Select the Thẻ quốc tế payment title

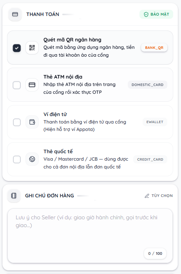pyautogui.click(x=58, y=152)
